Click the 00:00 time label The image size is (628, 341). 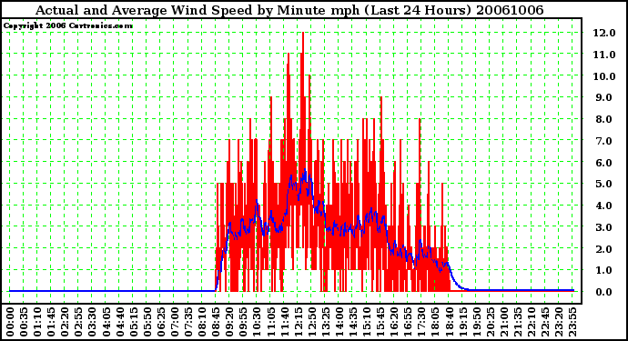(x=10, y=322)
